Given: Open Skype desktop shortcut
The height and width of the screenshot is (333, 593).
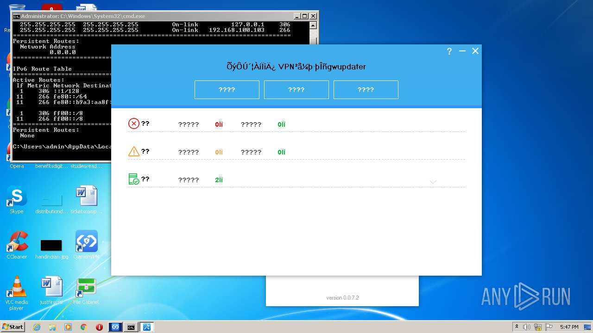Looking at the screenshot, I should tap(17, 200).
